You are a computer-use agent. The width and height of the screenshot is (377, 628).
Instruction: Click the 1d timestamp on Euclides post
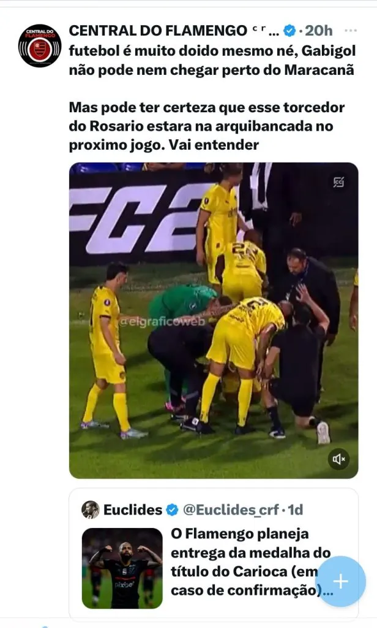pyautogui.click(x=296, y=510)
